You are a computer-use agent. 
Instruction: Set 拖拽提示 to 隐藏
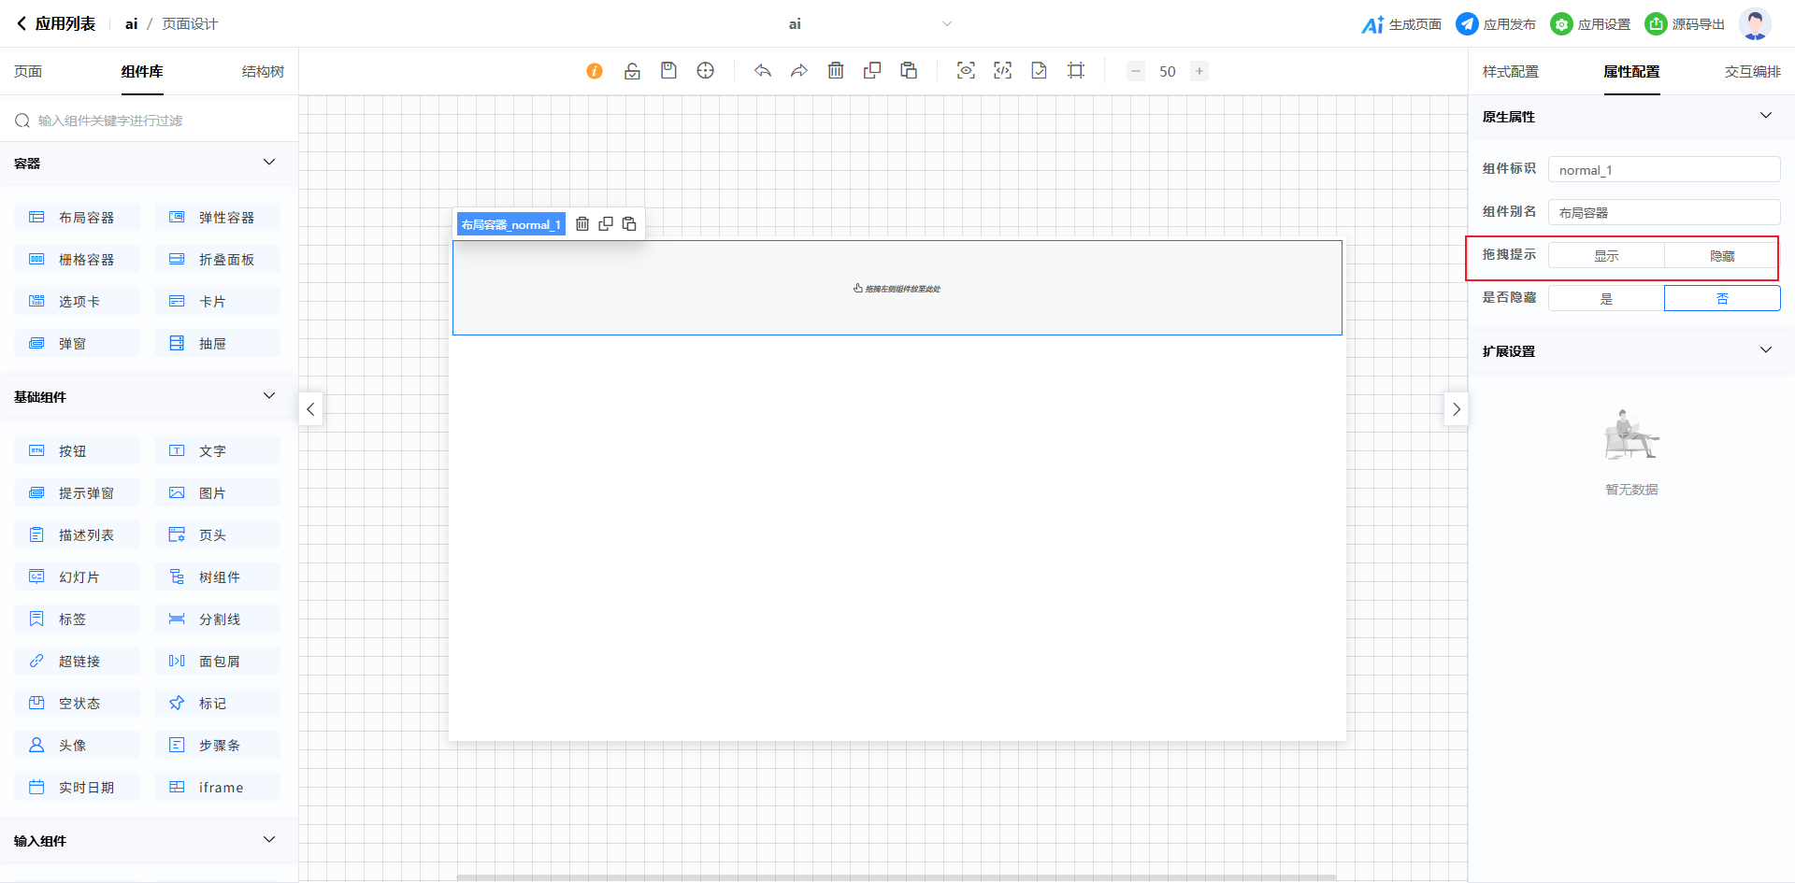(1721, 256)
